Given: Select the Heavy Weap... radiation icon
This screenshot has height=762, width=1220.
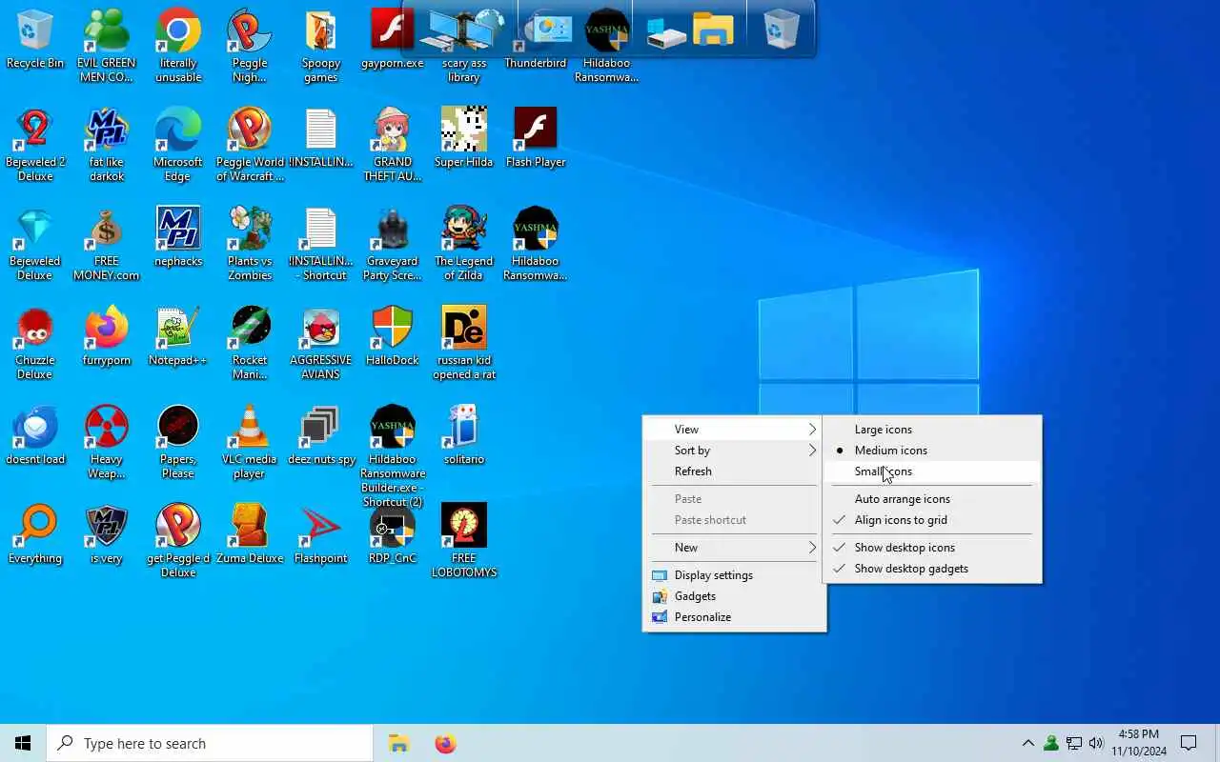Looking at the screenshot, I should [x=107, y=442].
